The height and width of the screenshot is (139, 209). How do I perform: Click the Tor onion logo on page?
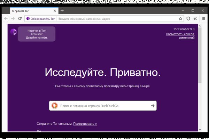14,32
